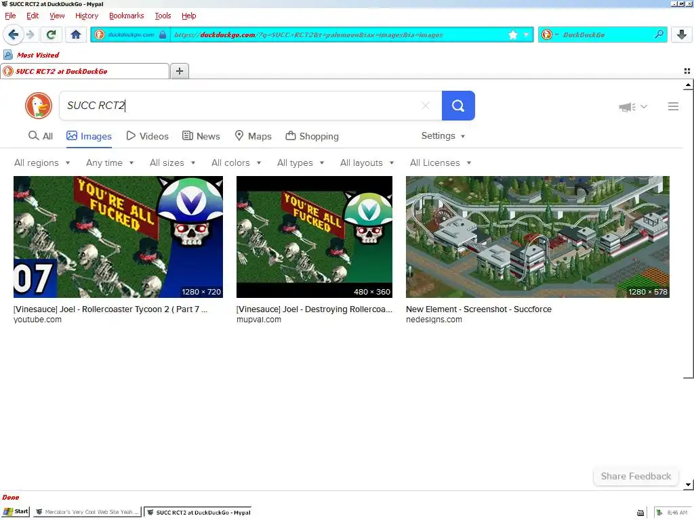694x520 pixels.
Task: Open the megaphone notifications menu
Action: click(x=633, y=106)
